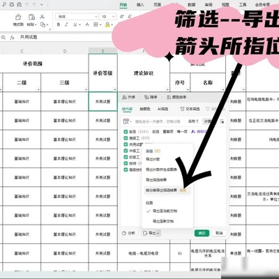
Task: Sort ascending with 升序 button
Action: (x=128, y=97)
